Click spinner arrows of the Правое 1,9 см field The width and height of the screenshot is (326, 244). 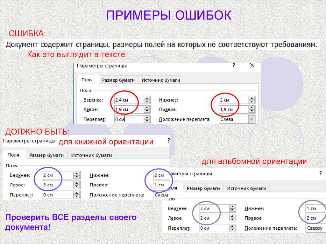click(x=252, y=109)
